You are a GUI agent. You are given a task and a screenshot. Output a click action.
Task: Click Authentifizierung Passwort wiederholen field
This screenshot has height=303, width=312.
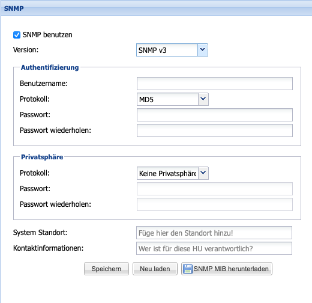[x=215, y=130]
